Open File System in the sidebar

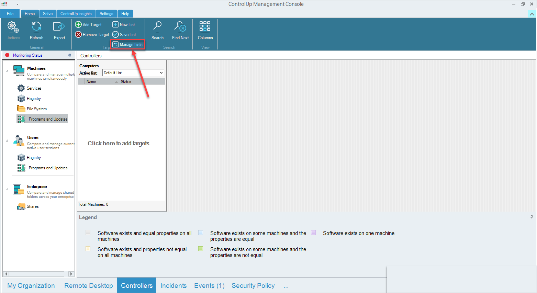pyautogui.click(x=32, y=109)
